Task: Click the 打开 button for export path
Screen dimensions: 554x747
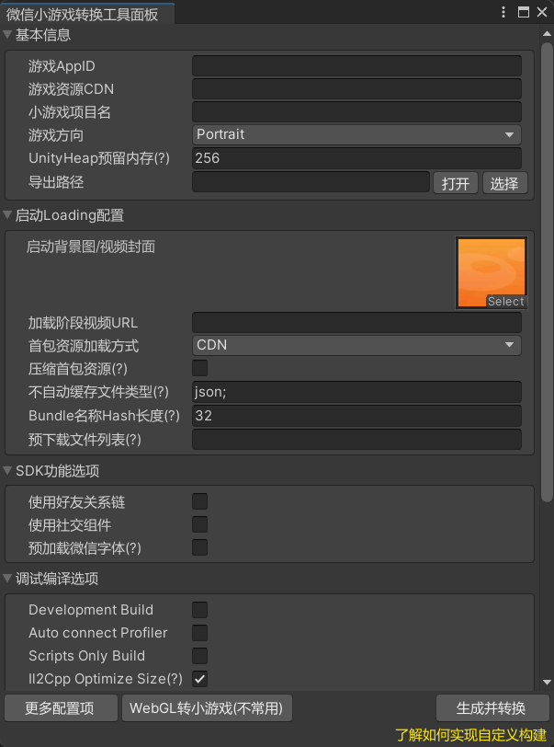Action: [x=456, y=183]
